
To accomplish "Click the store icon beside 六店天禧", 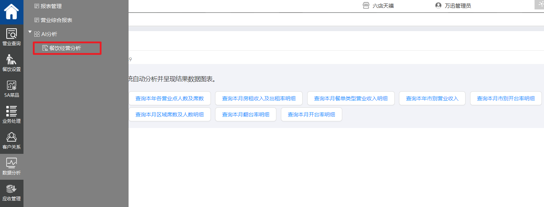I will point(366,6).
